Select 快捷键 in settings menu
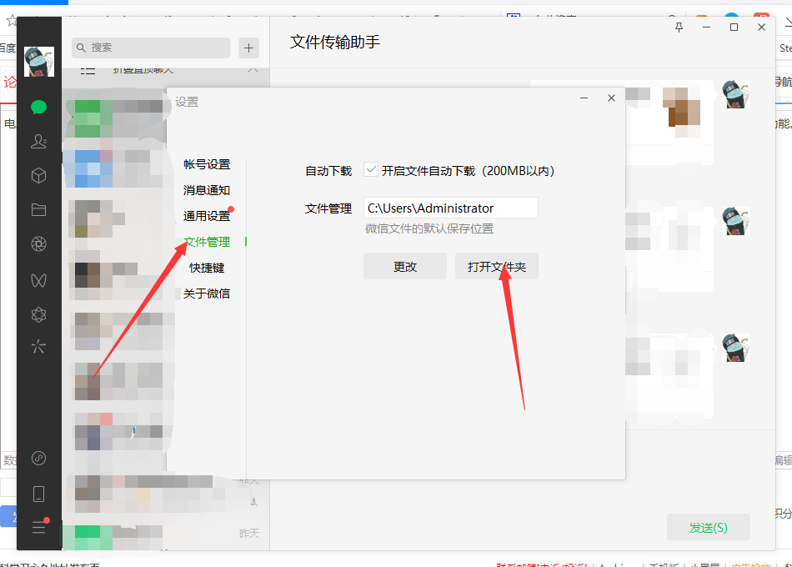 (x=207, y=268)
